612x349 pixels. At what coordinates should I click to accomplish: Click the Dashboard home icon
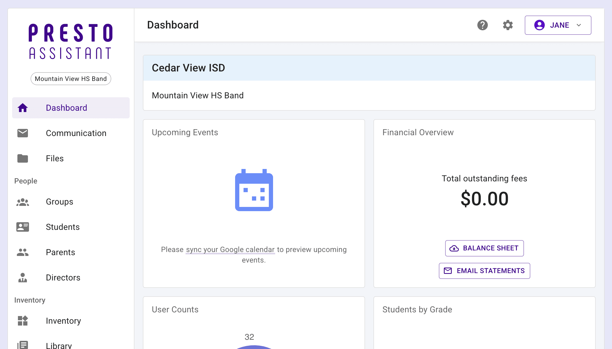tap(23, 108)
